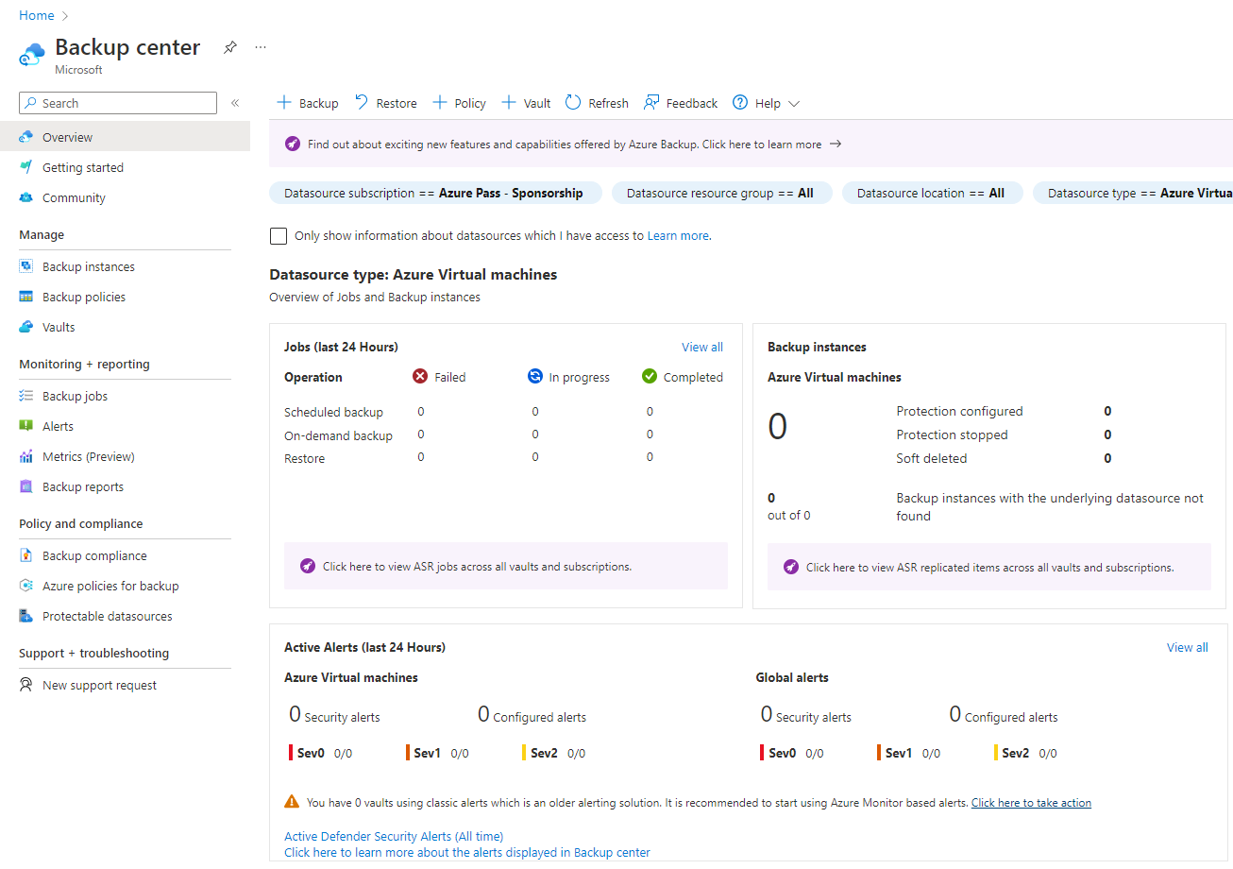Screen dimensions: 1233x869
Task: Click Scheduled backup failed count
Action: pos(421,412)
